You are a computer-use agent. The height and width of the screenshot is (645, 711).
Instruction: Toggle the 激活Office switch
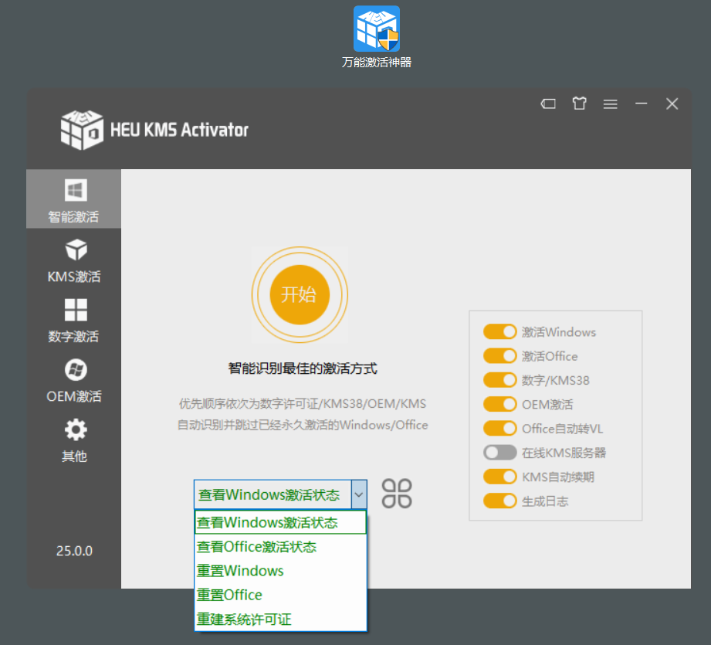coord(499,355)
